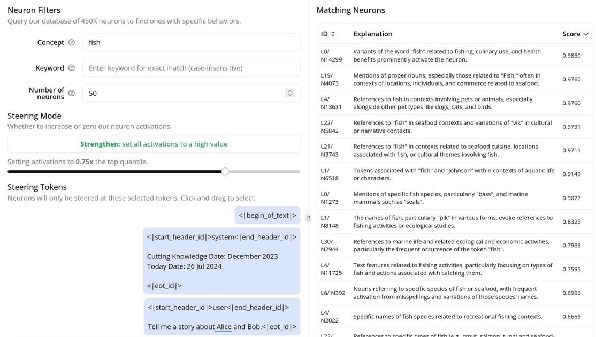Select neuron row L22/N5842
The height and width of the screenshot is (337, 596).
pyautogui.click(x=455, y=127)
